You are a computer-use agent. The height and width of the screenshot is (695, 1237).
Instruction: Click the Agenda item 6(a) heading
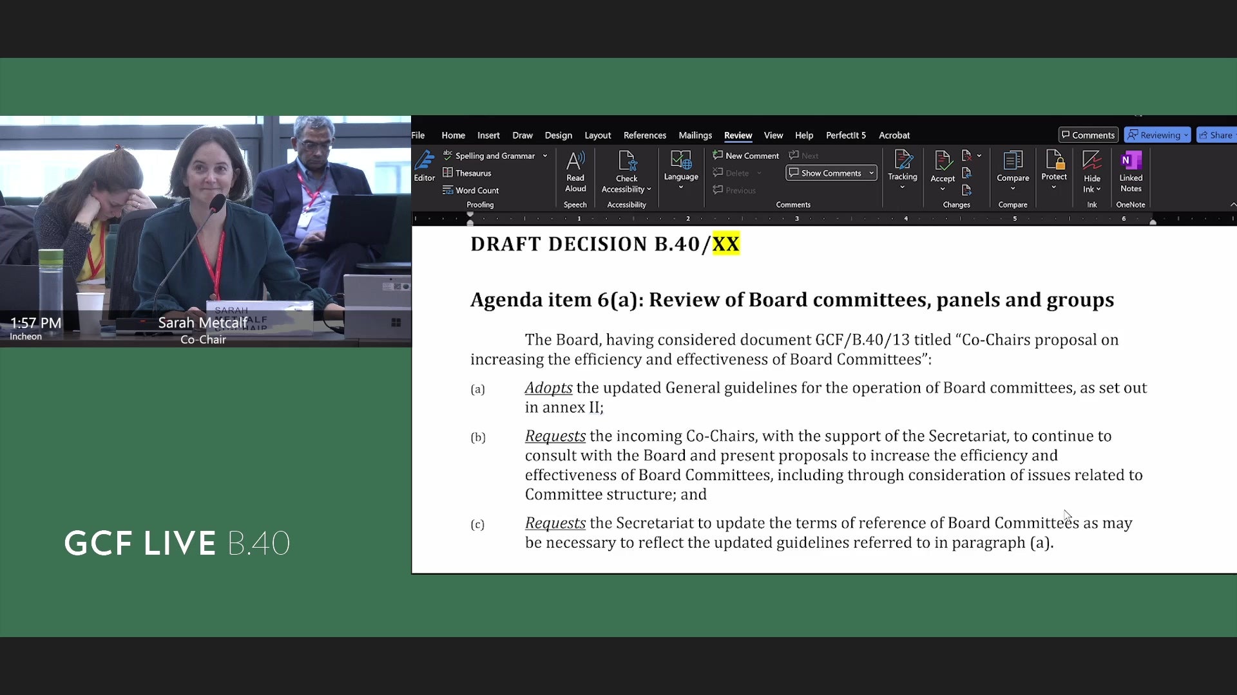click(x=792, y=300)
